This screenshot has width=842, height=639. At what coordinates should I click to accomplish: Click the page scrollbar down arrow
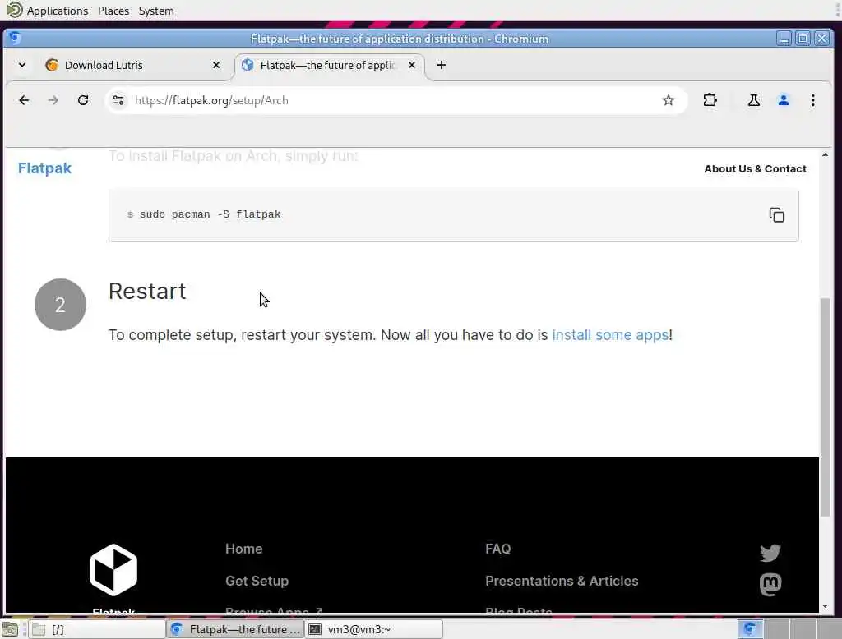[x=825, y=606]
